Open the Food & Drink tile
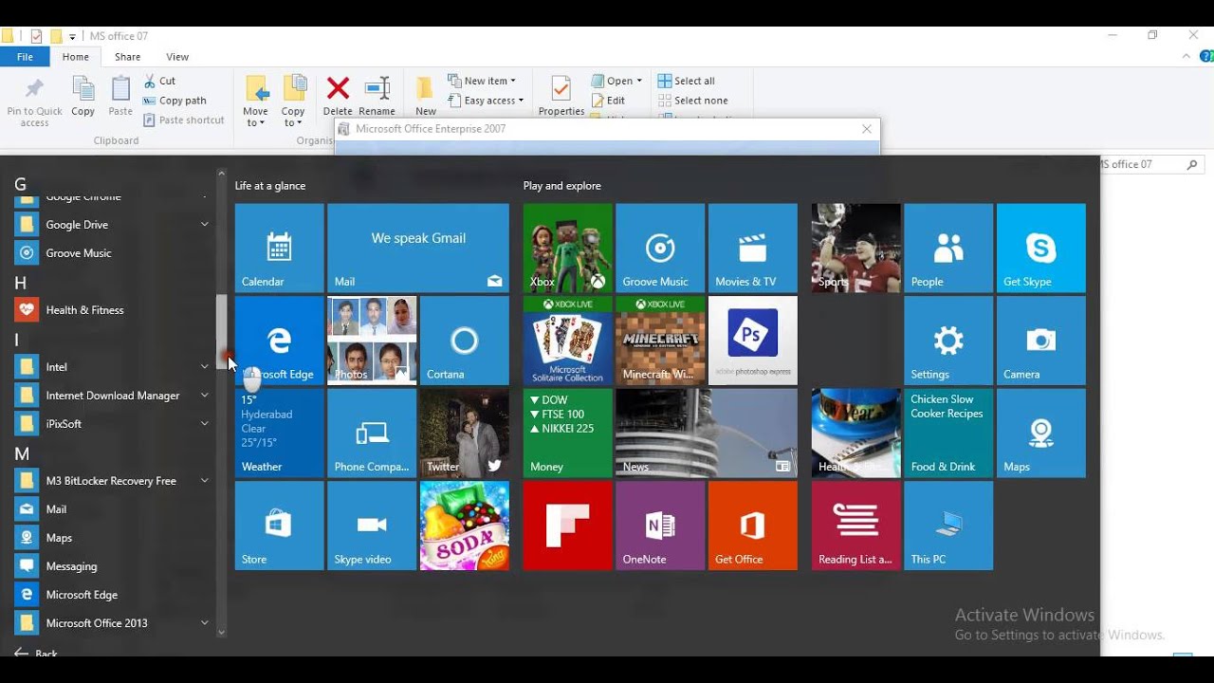This screenshot has height=683, width=1214. click(948, 434)
